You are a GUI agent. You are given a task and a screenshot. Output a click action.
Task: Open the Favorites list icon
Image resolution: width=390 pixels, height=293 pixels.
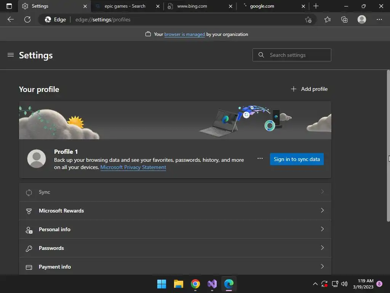click(328, 19)
